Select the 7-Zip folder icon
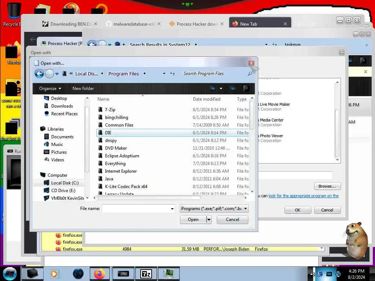Viewport: 375px width, 281px height. tap(100, 110)
